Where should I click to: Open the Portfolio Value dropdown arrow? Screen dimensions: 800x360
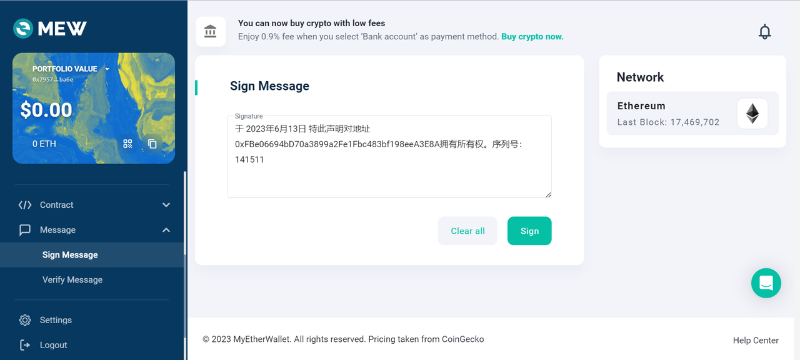pyautogui.click(x=107, y=69)
